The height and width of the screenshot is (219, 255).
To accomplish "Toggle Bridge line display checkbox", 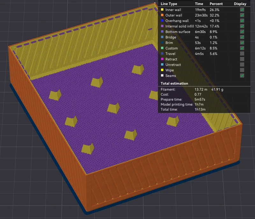I will pyautogui.click(x=242, y=37).
